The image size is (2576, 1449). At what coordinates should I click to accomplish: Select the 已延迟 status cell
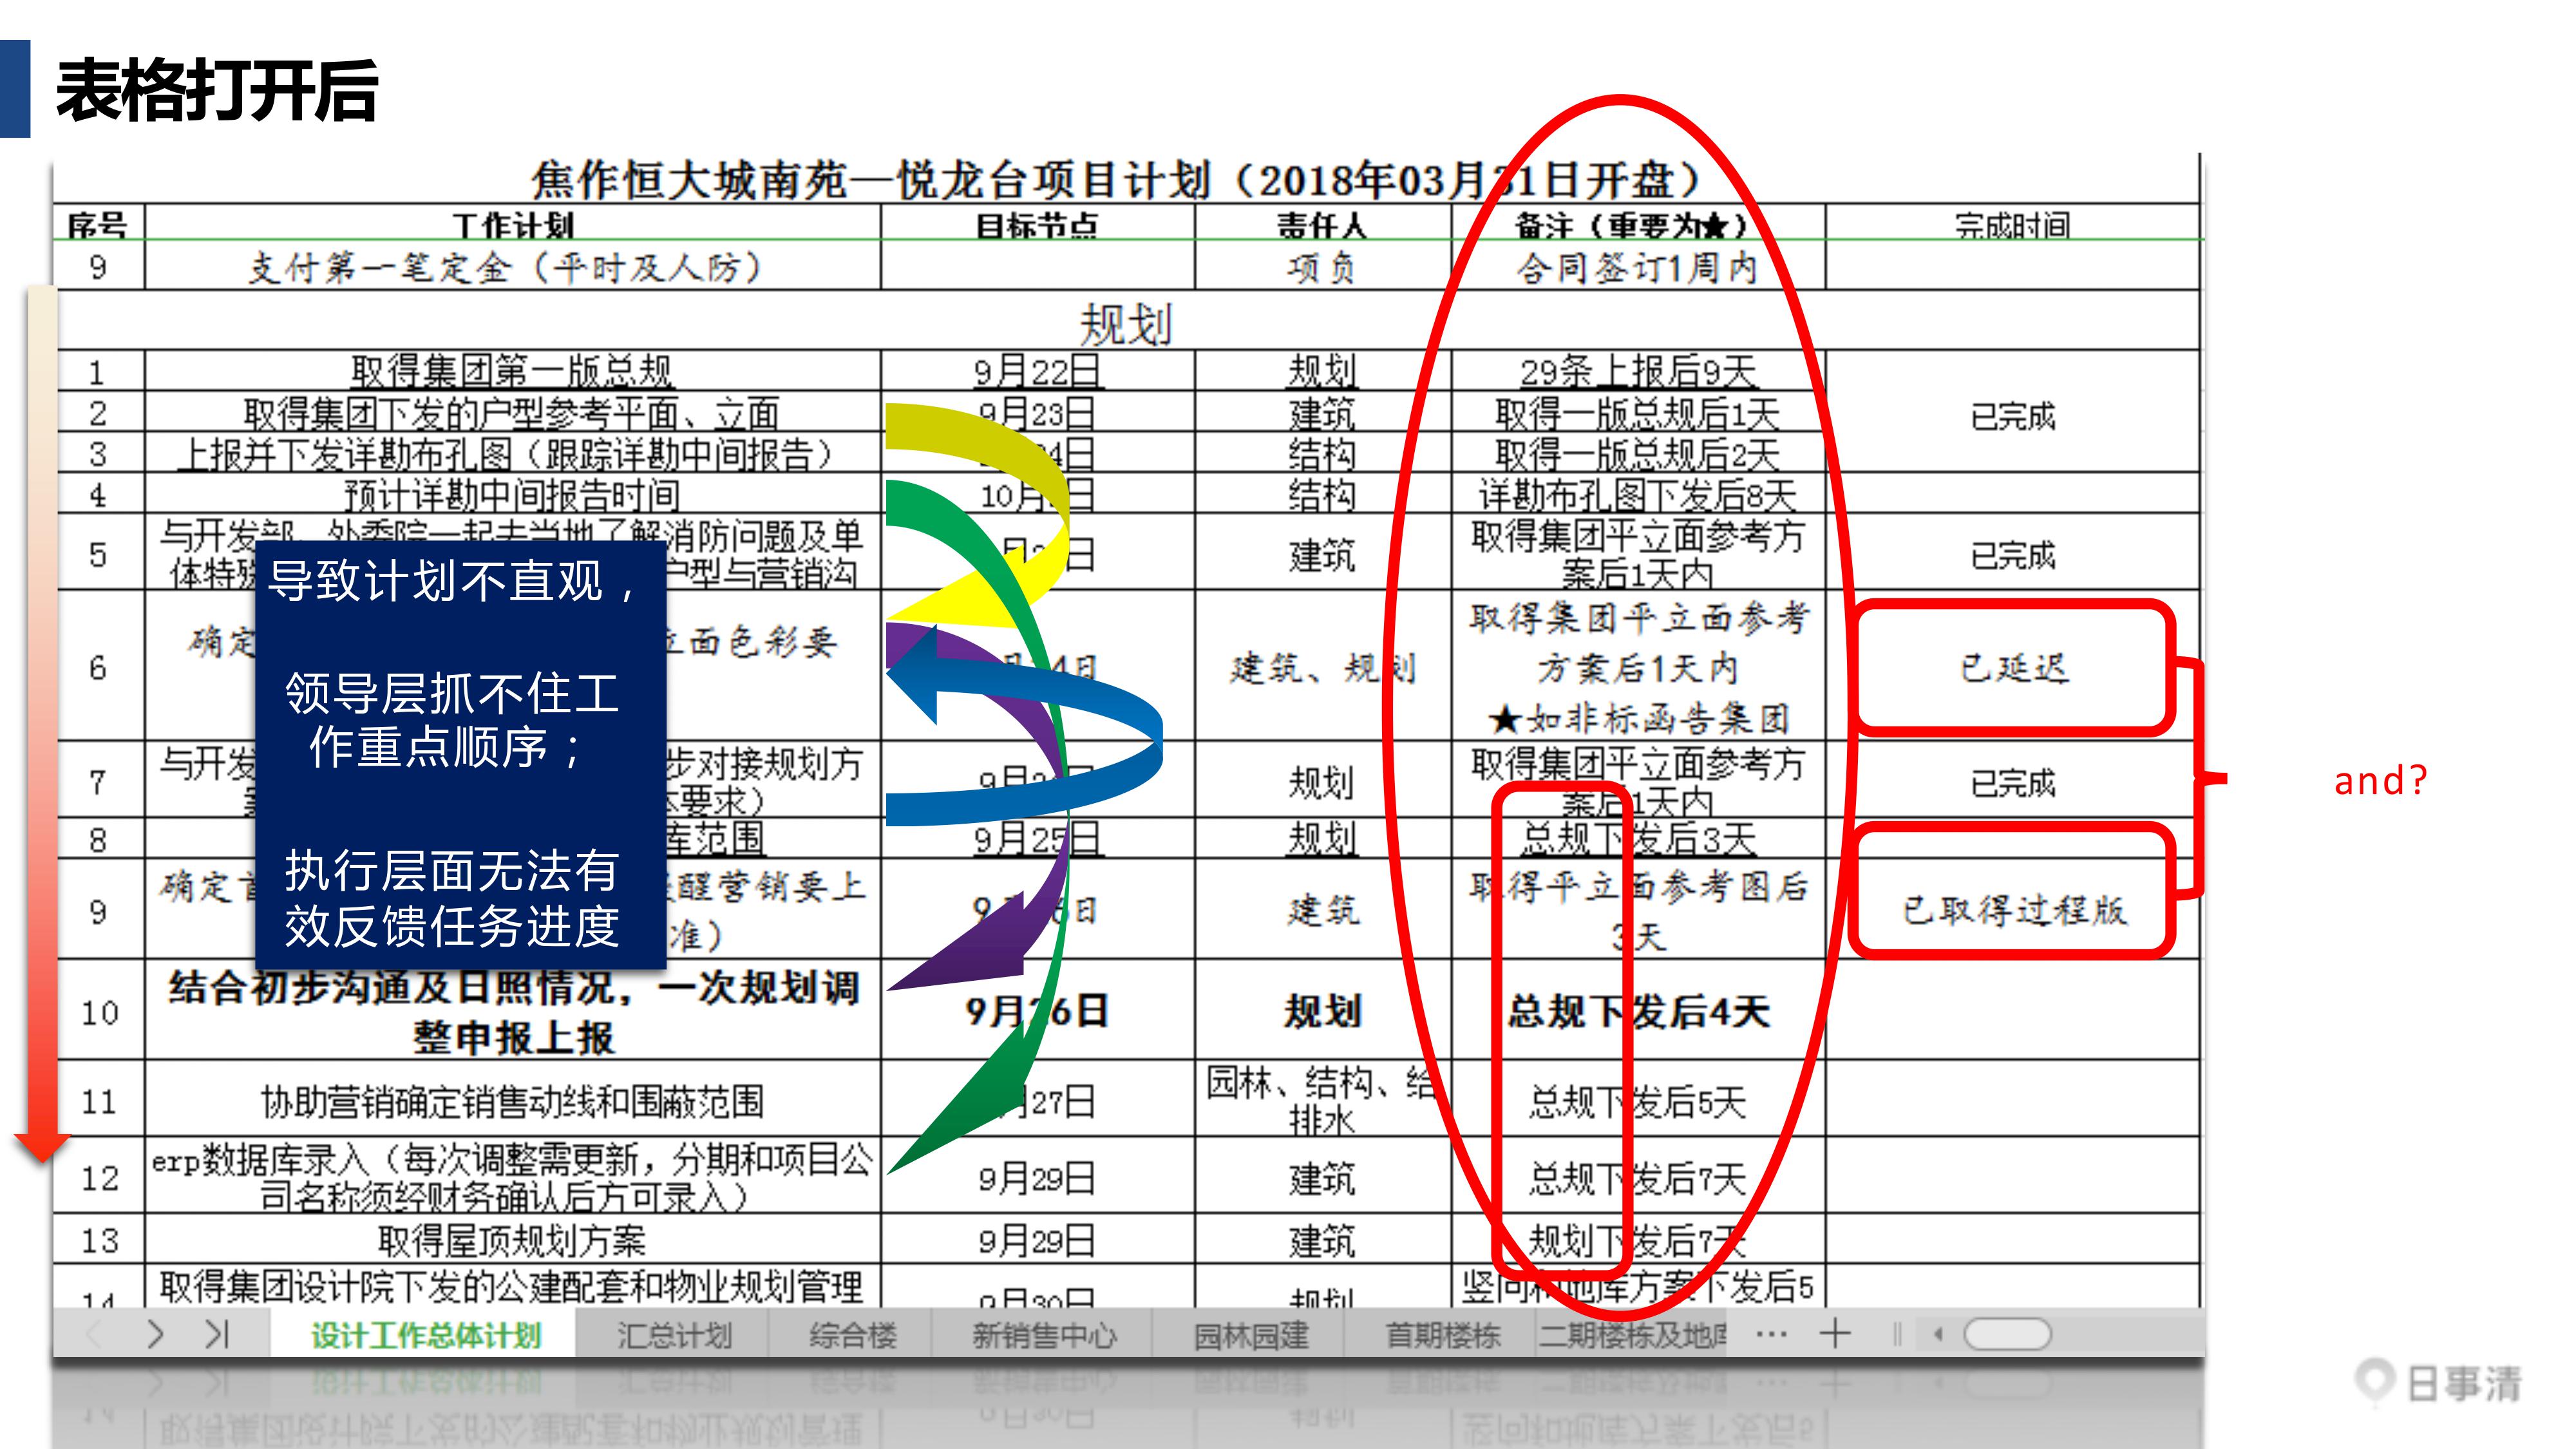coord(2012,666)
